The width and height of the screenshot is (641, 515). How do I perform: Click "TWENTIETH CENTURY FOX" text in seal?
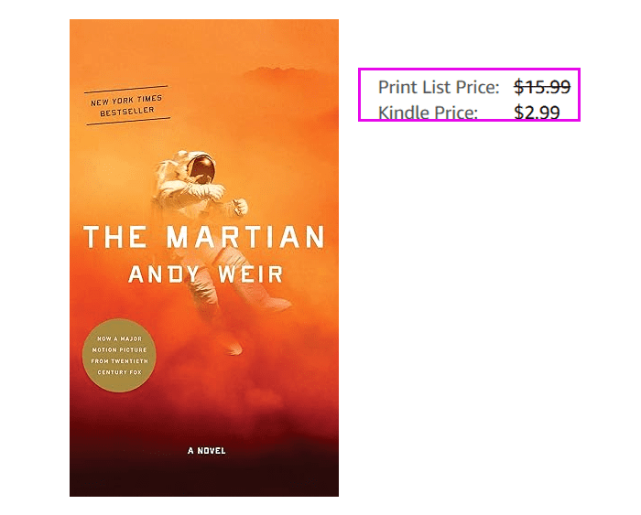(118, 367)
